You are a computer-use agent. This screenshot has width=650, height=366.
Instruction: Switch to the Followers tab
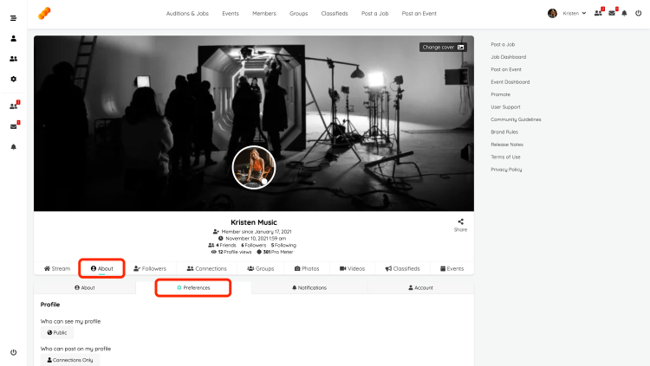coord(150,269)
